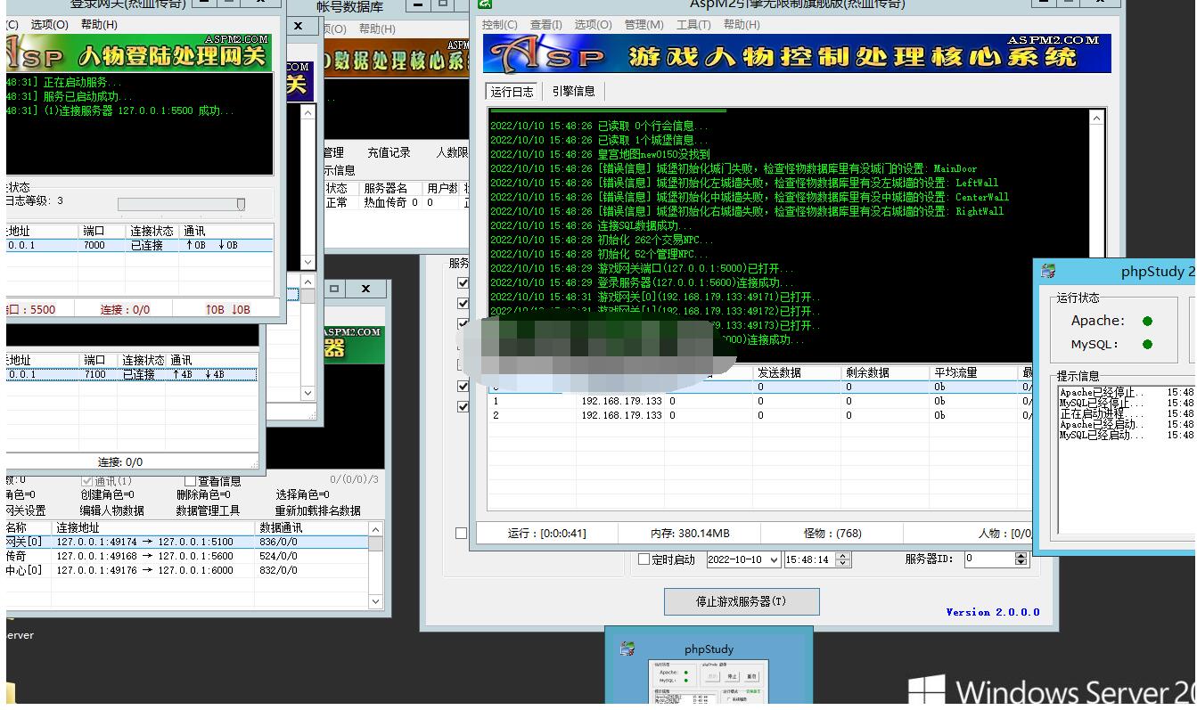Click the 停止游戏服务器(T) button

(x=741, y=601)
